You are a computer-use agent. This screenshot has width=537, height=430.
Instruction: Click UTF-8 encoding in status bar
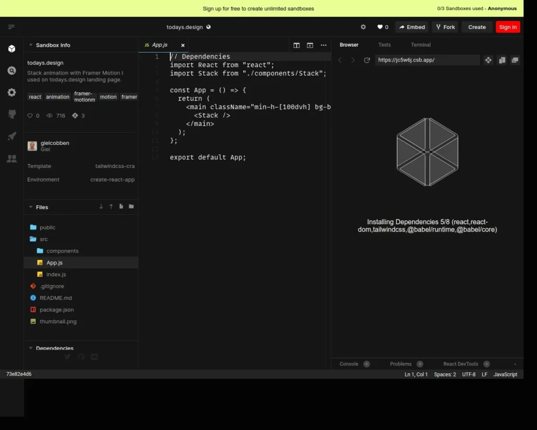[x=468, y=374]
